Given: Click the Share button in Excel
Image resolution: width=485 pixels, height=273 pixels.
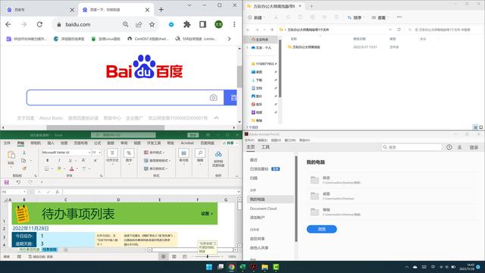Looking at the screenshot, I should point(230,143).
